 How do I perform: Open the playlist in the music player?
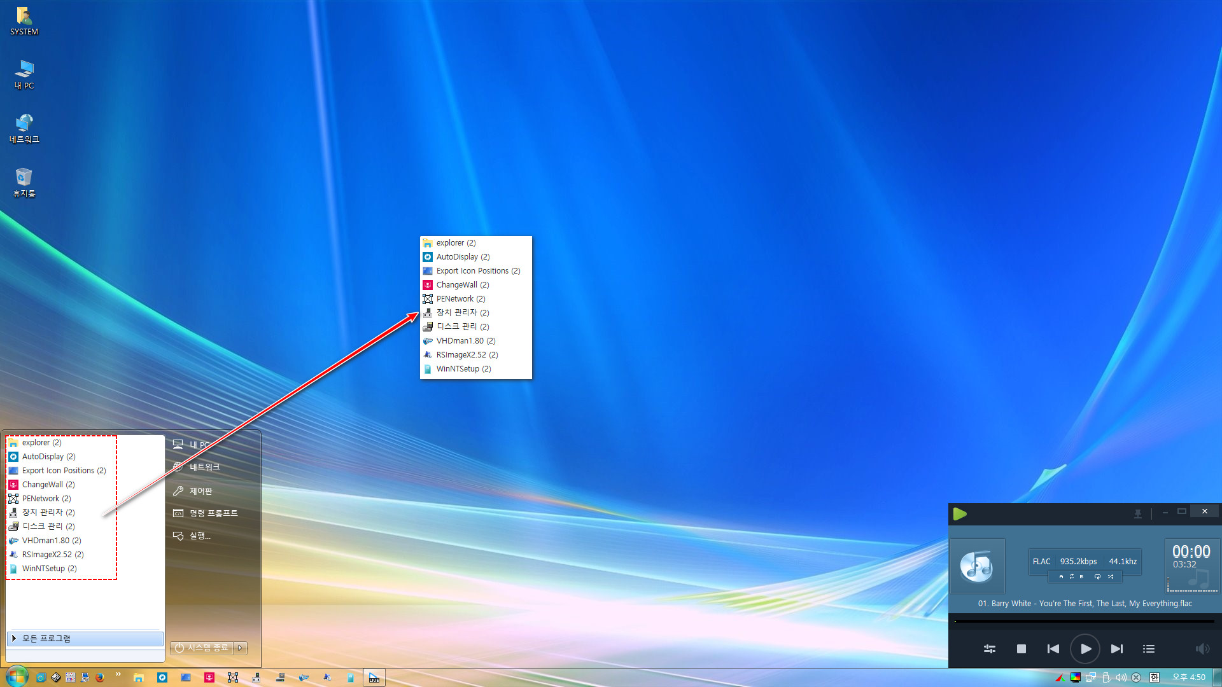pos(1149,649)
